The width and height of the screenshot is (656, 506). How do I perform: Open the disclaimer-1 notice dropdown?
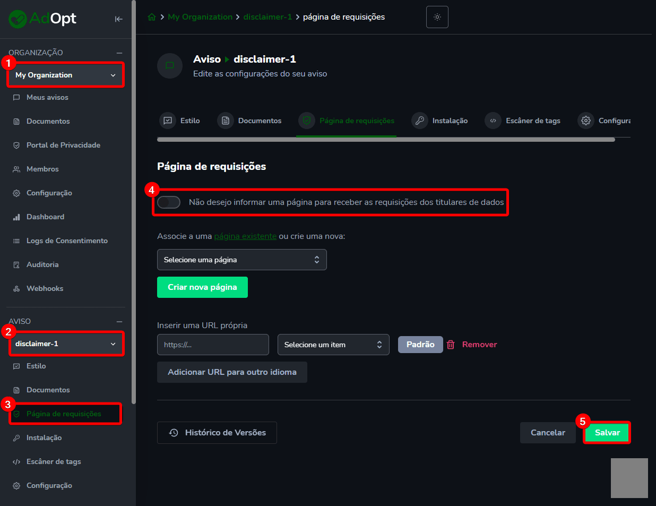[66, 344]
